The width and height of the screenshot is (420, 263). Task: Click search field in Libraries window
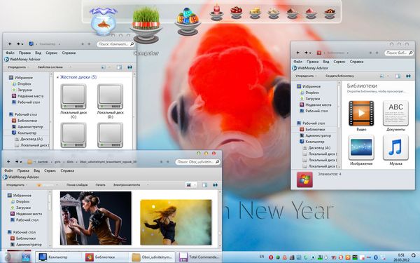tap(399, 53)
